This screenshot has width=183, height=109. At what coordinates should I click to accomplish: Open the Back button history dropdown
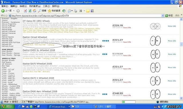coord(14,11)
